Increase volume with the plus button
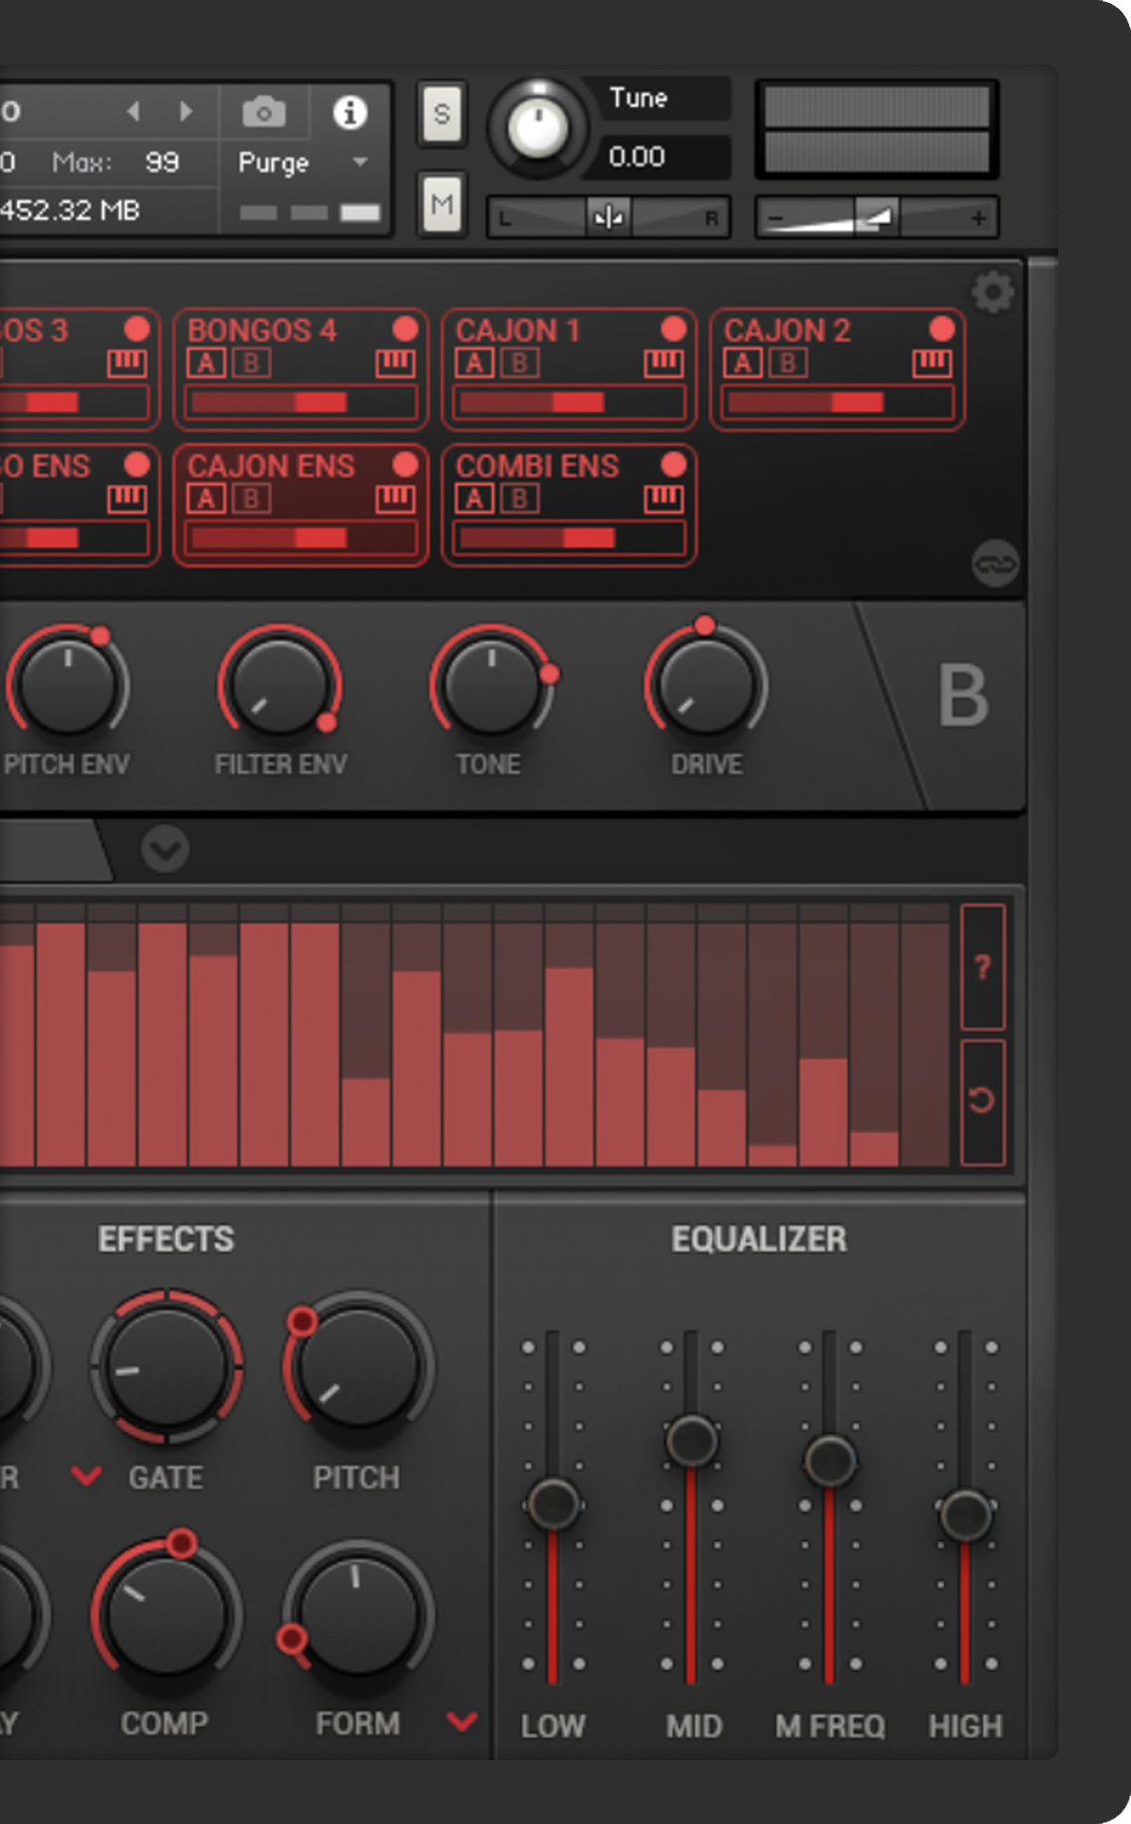Image resolution: width=1131 pixels, height=1824 pixels. [x=979, y=218]
